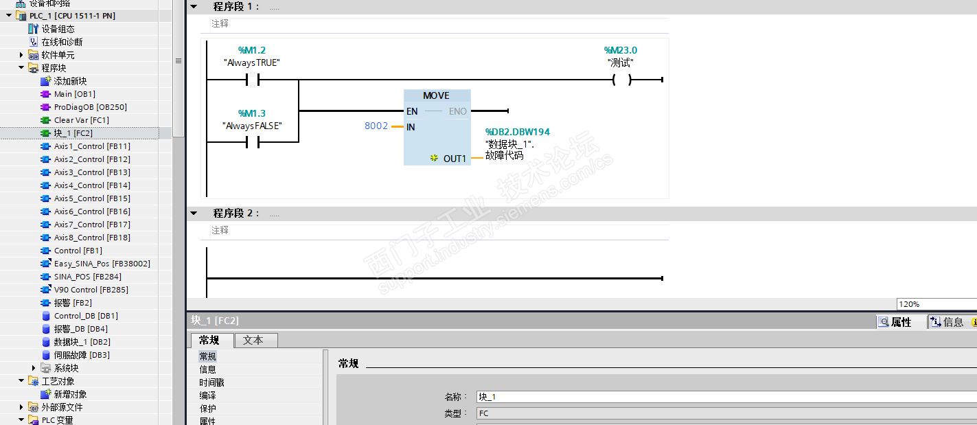The height and width of the screenshot is (425, 977).
Task: Click the Clear Var [FC1] block icon
Action: coord(46,120)
